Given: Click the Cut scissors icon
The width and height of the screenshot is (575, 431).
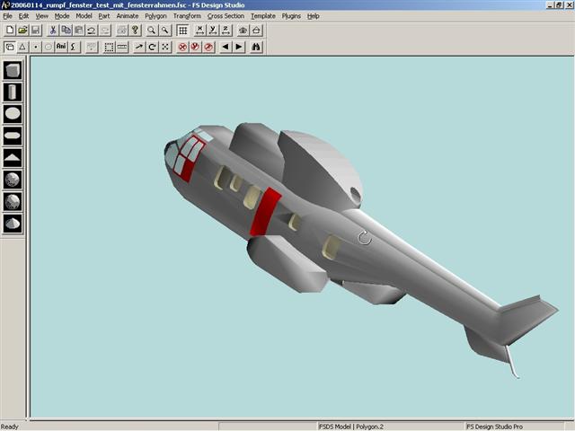Looking at the screenshot, I should tap(53, 31).
